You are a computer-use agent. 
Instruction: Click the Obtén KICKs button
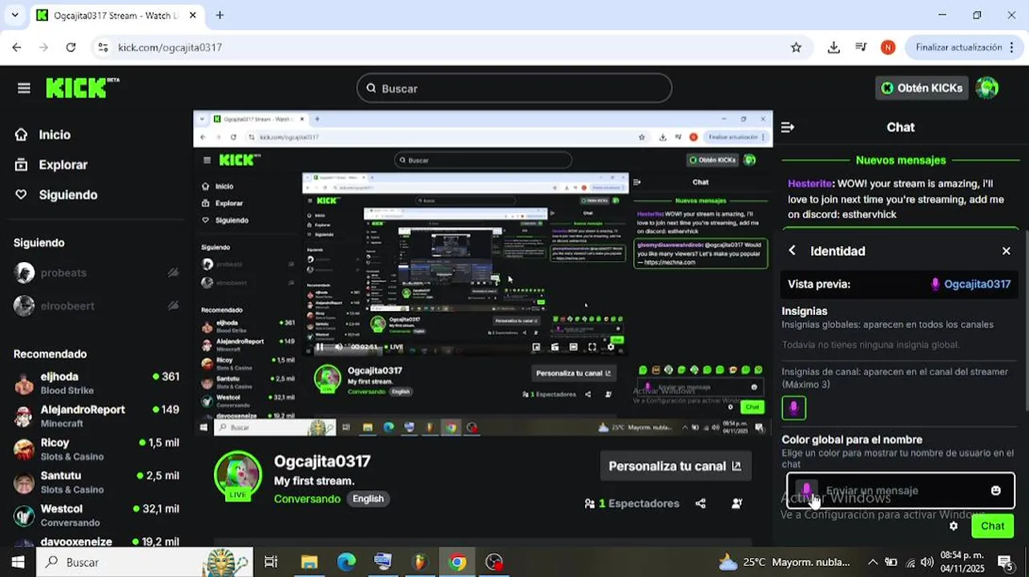(922, 88)
